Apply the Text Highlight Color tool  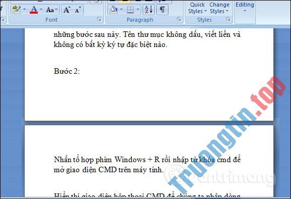click(x=17, y=10)
